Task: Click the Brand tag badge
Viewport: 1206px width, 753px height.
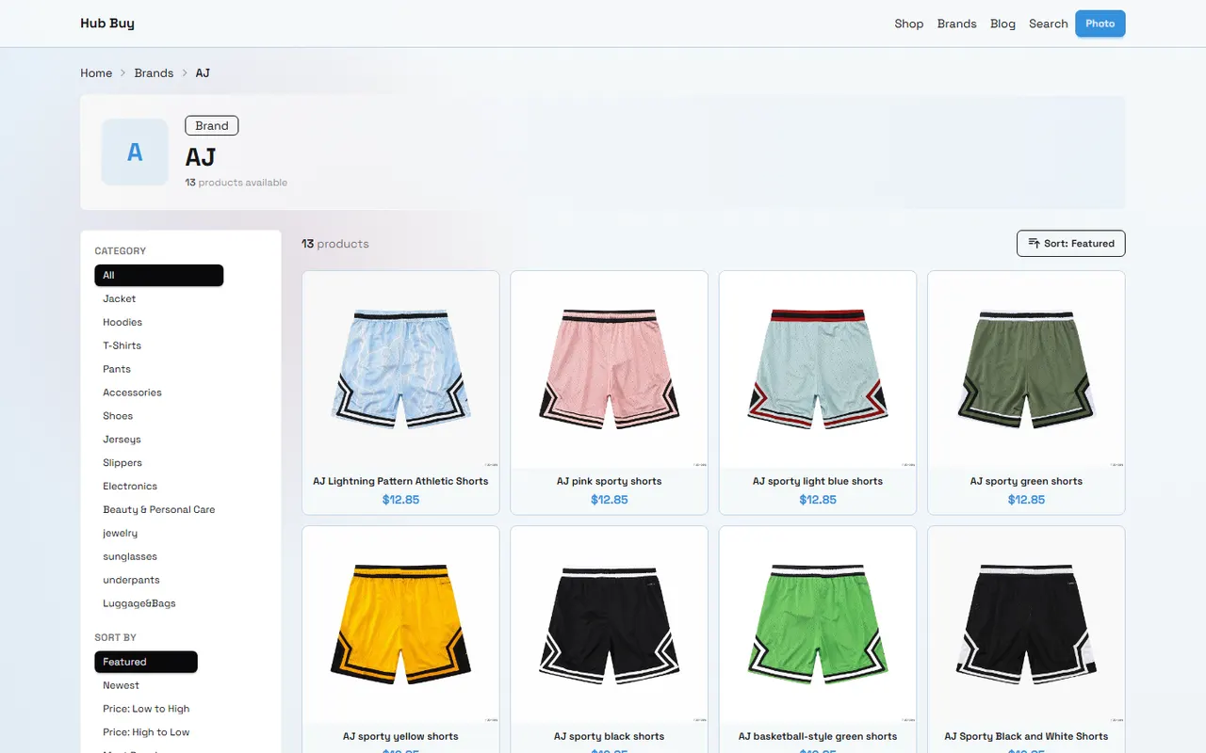Action: click(212, 125)
